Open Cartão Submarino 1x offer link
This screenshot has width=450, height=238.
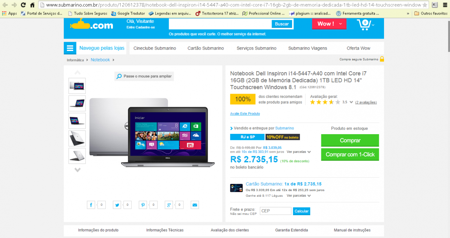[x=283, y=184]
